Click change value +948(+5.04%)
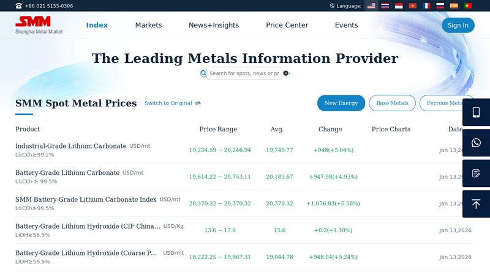 coord(333,150)
